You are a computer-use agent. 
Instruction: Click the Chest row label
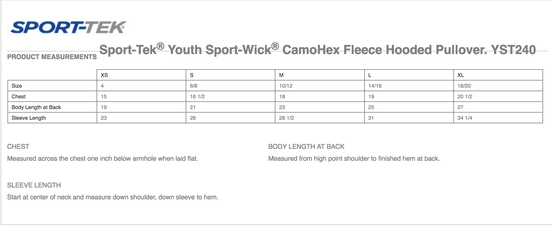pyautogui.click(x=18, y=97)
